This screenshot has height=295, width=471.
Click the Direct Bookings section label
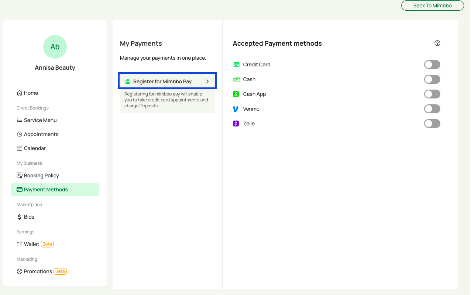click(32, 108)
